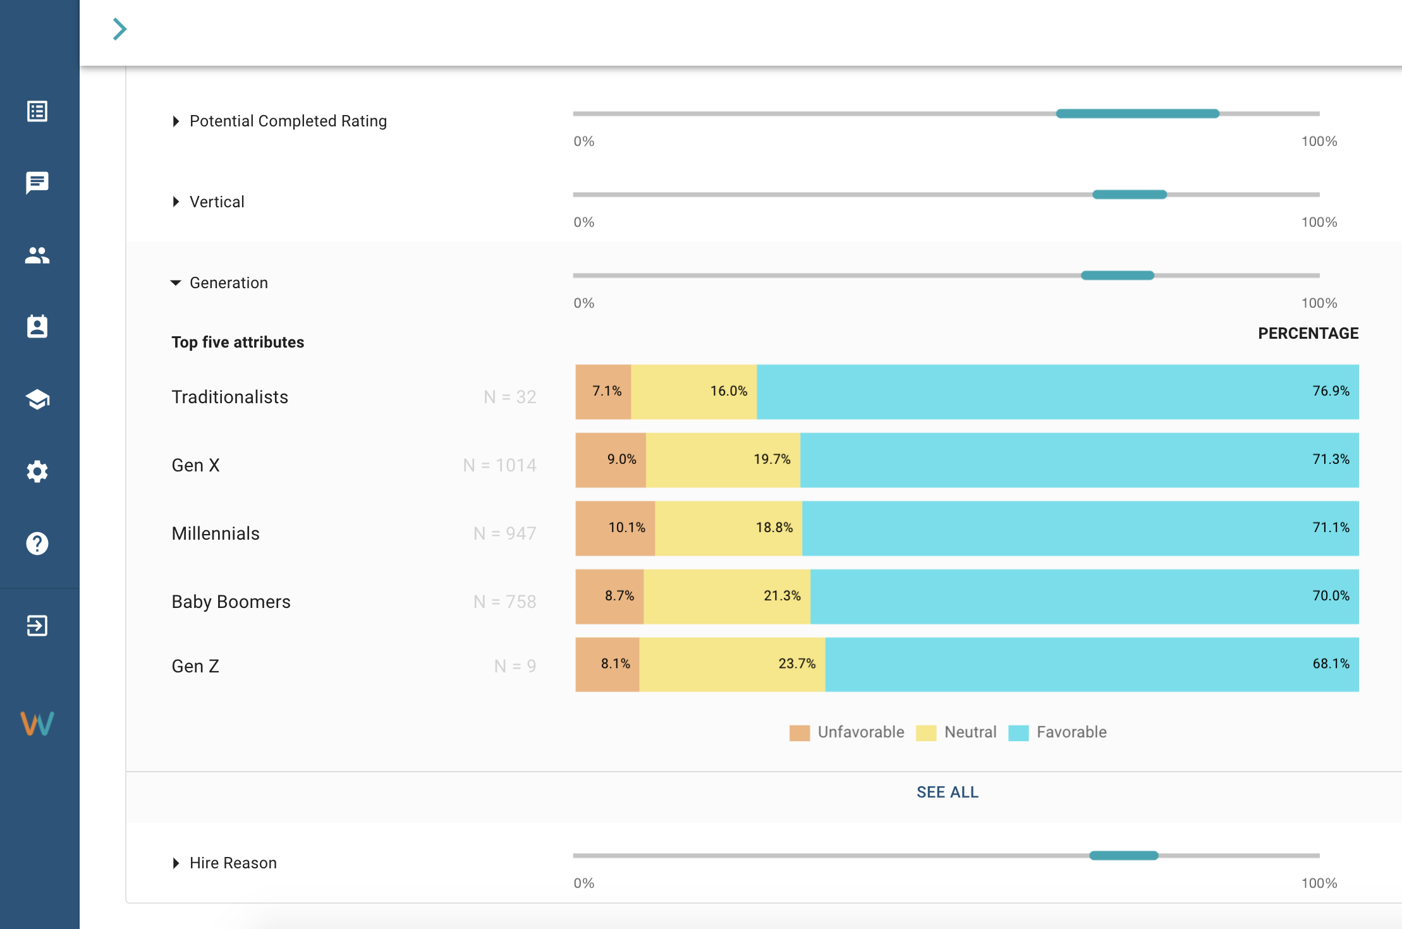Open the settings gear sidebar icon

pyautogui.click(x=37, y=471)
